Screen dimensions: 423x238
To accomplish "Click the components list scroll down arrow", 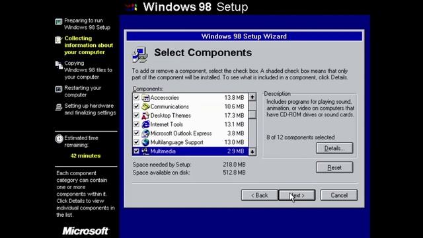I will pos(252,152).
